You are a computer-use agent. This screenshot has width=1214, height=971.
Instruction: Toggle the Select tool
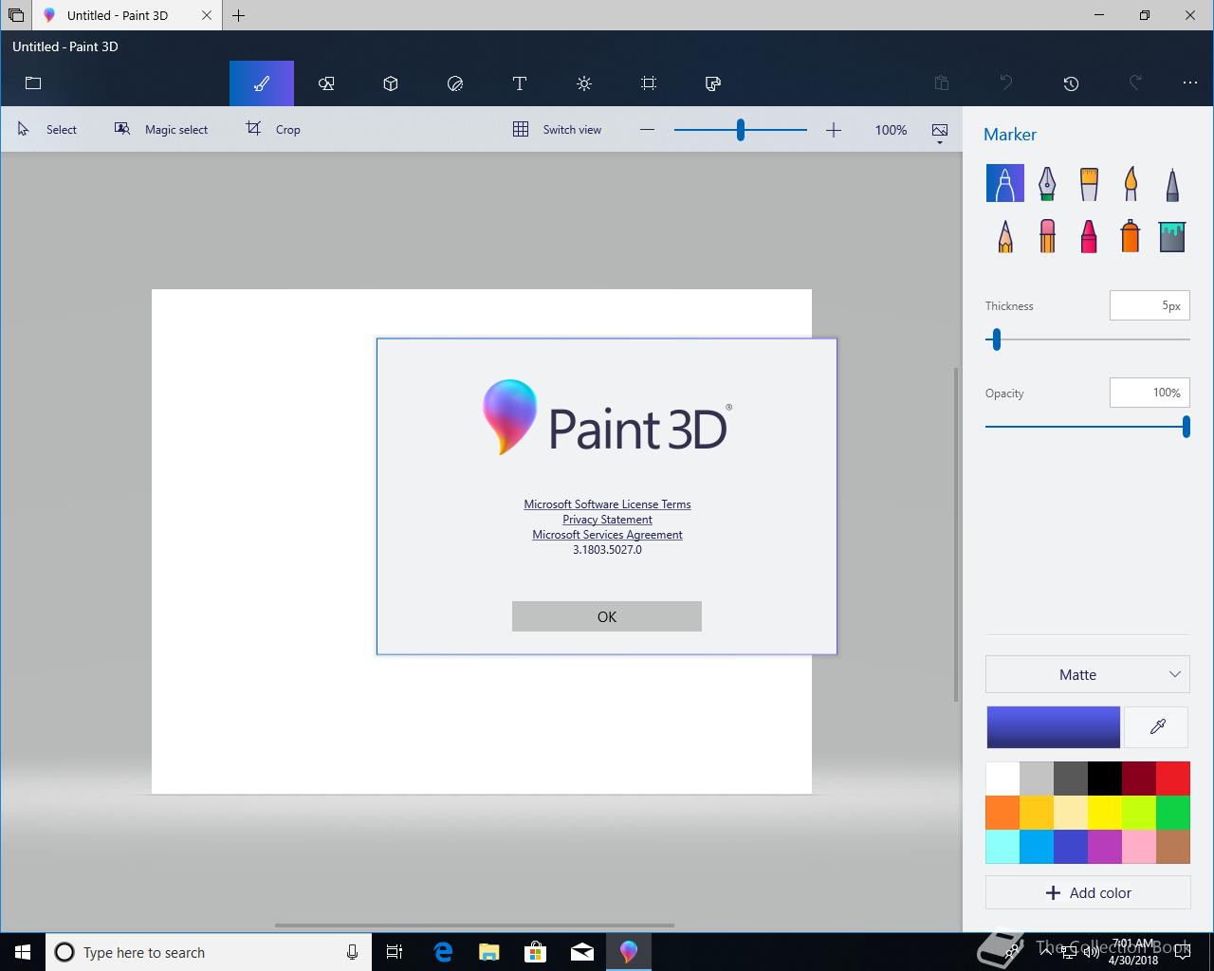[47, 130]
